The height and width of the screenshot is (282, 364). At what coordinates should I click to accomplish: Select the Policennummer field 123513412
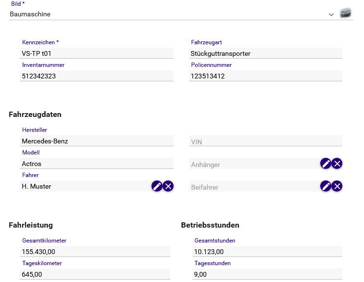265,76
